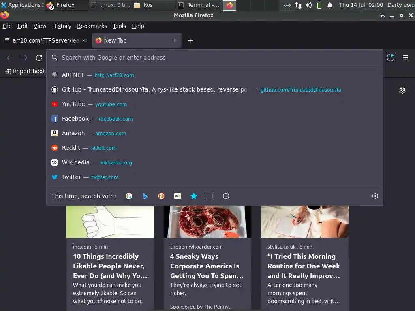Close the arf20.com FTPServer tab
Viewport: 415px width, 311px height.
[84, 40]
